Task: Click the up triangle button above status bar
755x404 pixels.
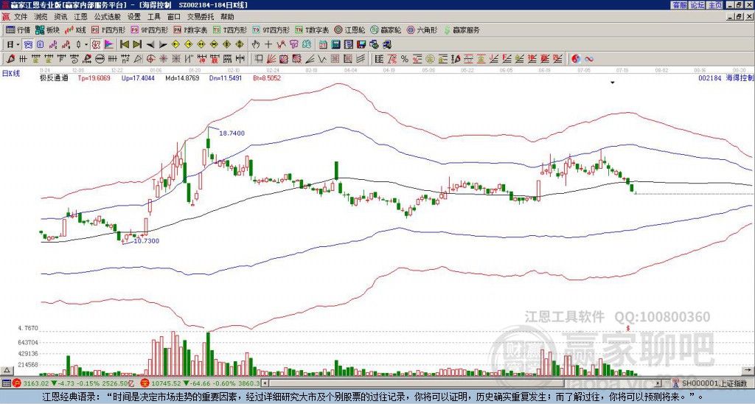Action: tap(6, 370)
